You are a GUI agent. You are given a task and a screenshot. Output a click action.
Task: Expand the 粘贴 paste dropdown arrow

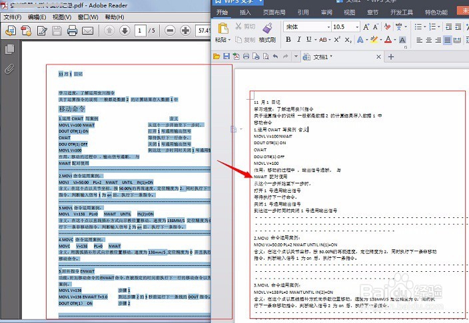click(x=229, y=40)
